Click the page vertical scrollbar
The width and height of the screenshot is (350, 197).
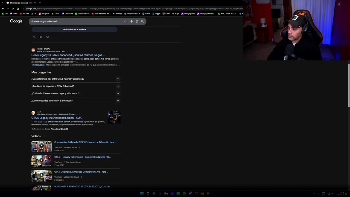pyautogui.click(x=349, y=85)
